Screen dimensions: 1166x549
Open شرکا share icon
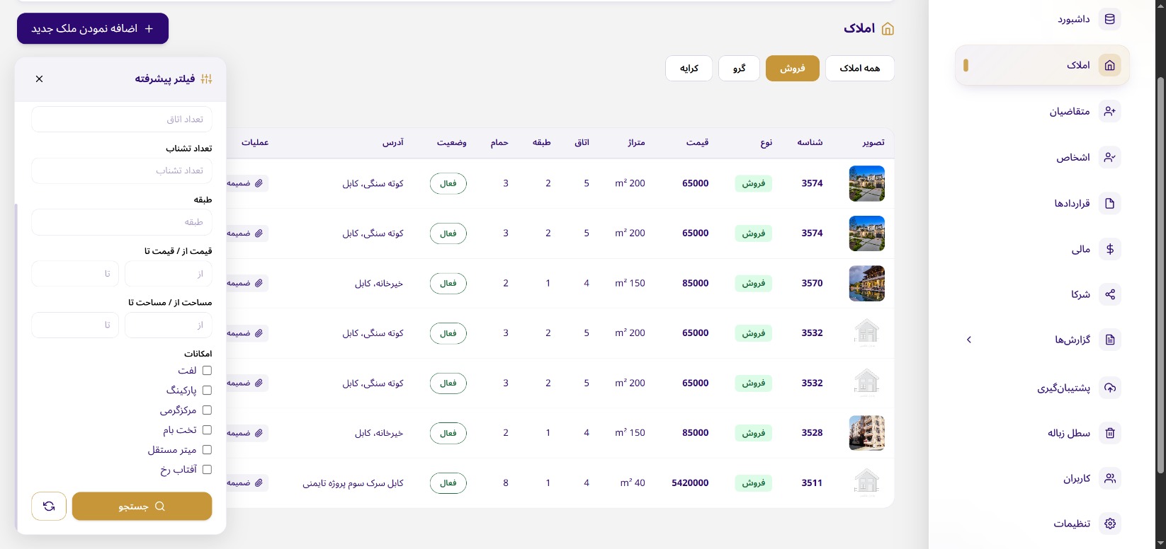[1109, 294]
